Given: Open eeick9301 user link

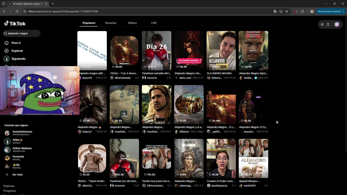Looking at the screenshot, I should pos(250,186).
